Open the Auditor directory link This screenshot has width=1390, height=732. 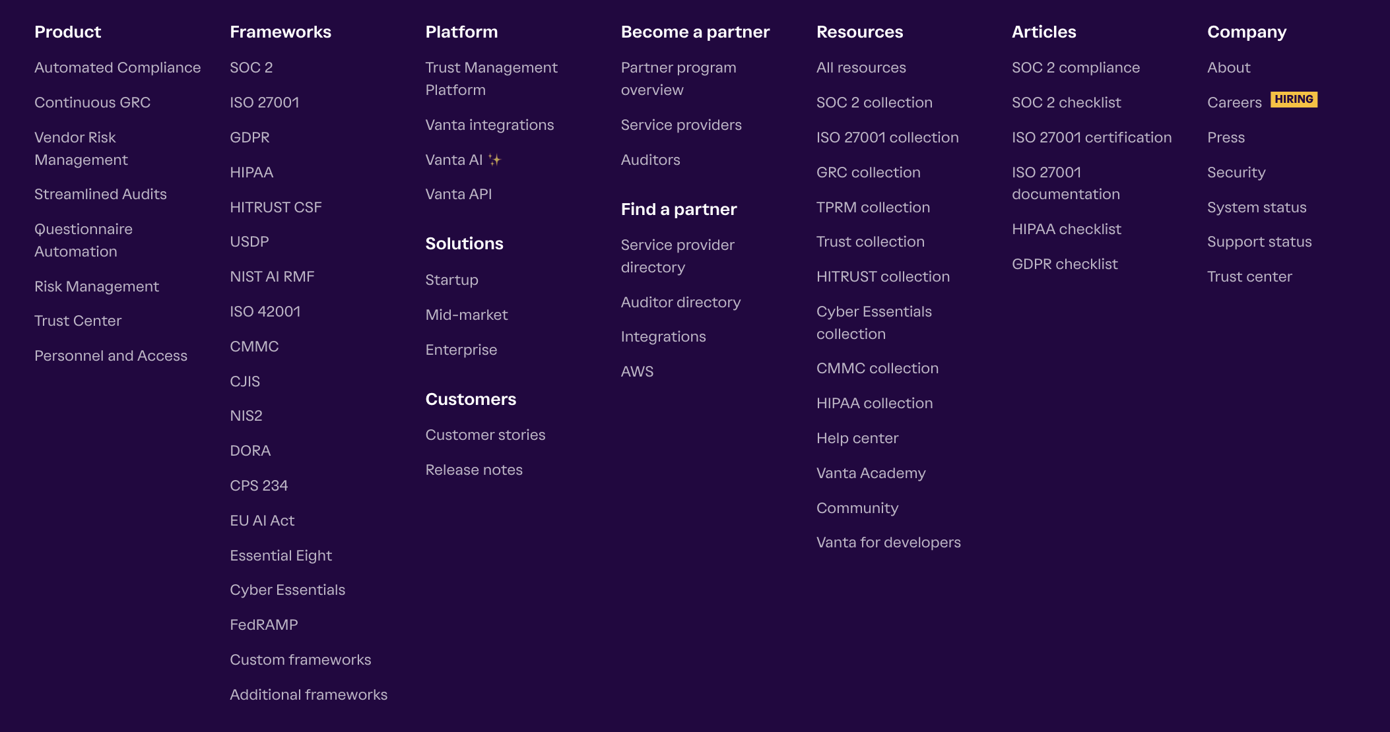(x=680, y=303)
